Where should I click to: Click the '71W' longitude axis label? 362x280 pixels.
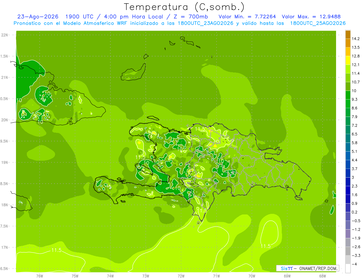pyautogui.click(x=216, y=276)
